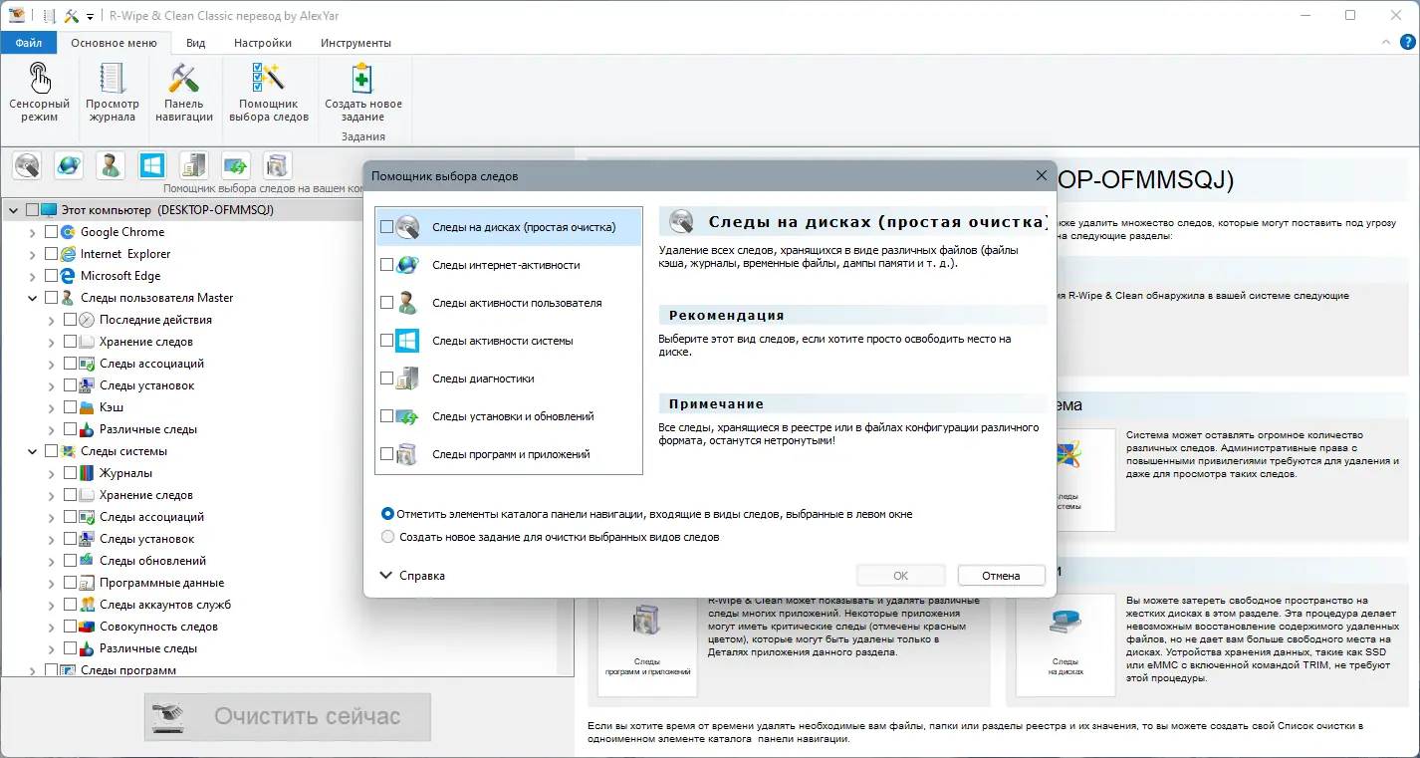Expand the Справка section in dialog
1420x758 pixels.
tap(412, 576)
